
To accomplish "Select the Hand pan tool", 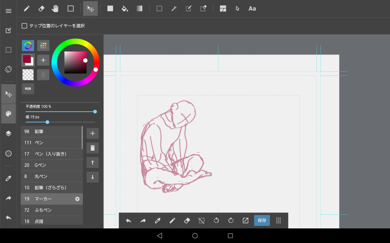I will tap(55, 8).
